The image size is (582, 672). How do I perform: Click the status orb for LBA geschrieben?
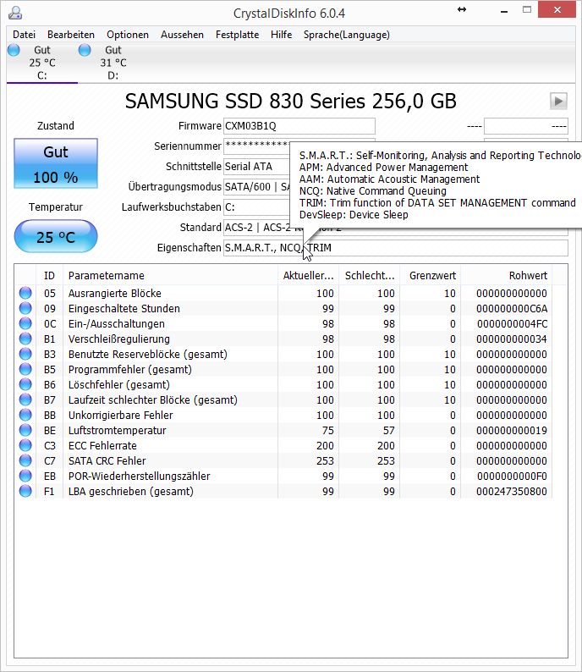click(x=25, y=491)
